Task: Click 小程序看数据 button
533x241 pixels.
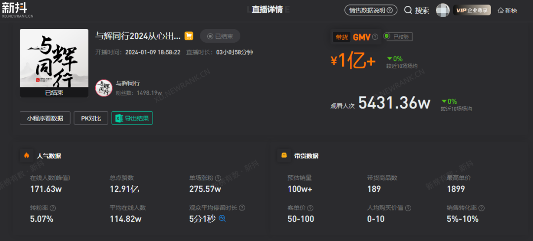Action: coord(45,119)
